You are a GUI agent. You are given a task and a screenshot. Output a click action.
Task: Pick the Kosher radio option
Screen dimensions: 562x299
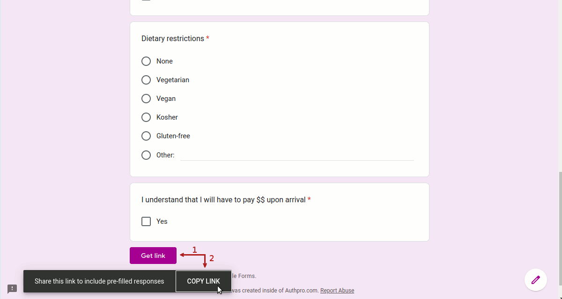[146, 117]
